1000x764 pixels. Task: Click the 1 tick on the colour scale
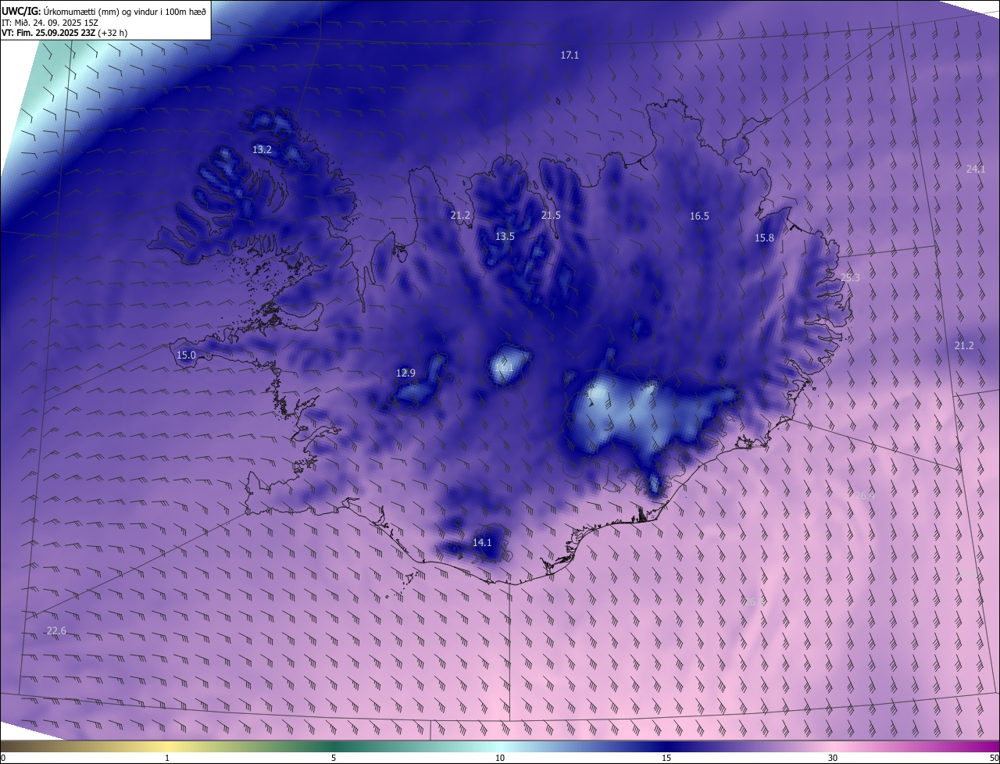(167, 758)
